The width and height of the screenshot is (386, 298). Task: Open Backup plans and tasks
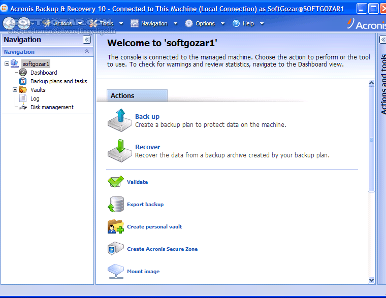(x=58, y=81)
